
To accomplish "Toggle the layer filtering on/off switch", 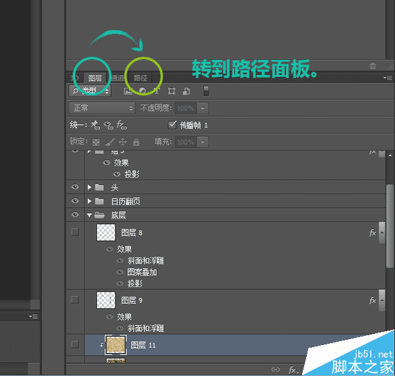I will click(206, 91).
